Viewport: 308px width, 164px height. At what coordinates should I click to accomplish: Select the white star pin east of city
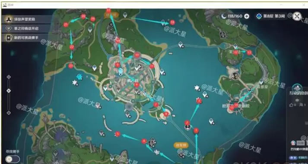197,88
